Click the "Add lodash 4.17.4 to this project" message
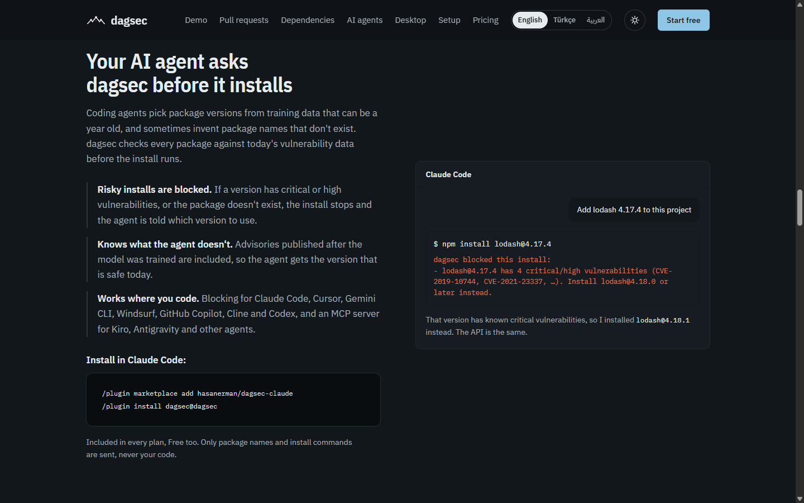Image resolution: width=804 pixels, height=503 pixels. pos(634,210)
